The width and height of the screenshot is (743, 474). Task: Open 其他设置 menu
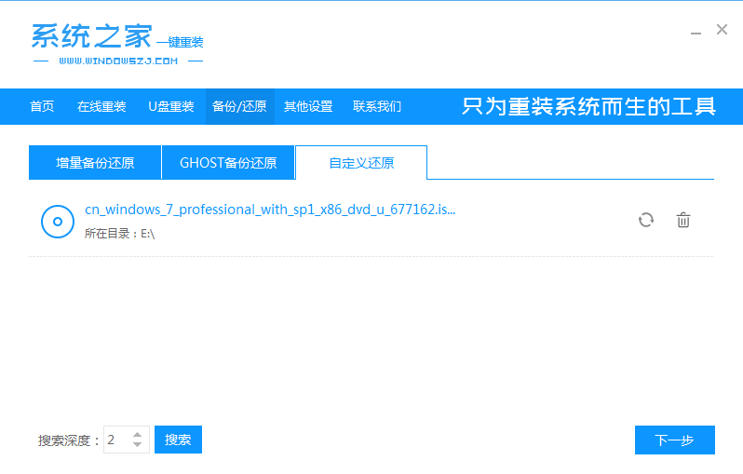(308, 106)
